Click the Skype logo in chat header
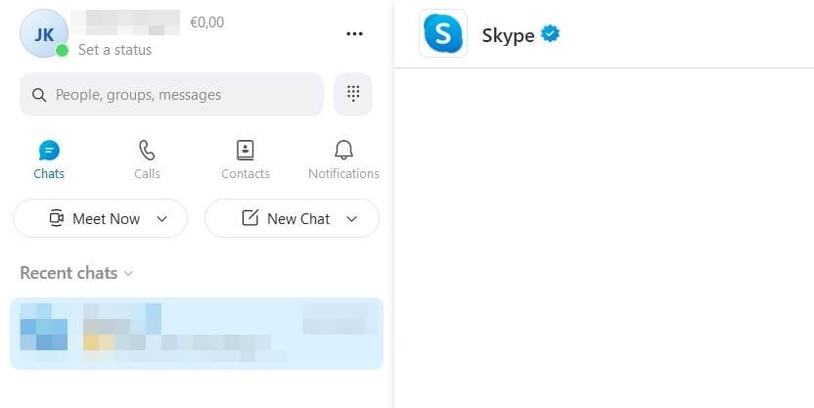814x408 pixels. [x=443, y=33]
